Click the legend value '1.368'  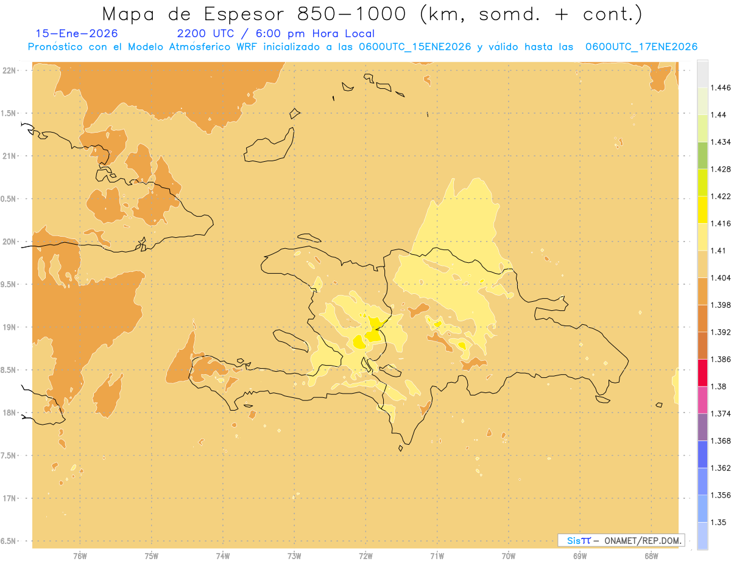721,441
